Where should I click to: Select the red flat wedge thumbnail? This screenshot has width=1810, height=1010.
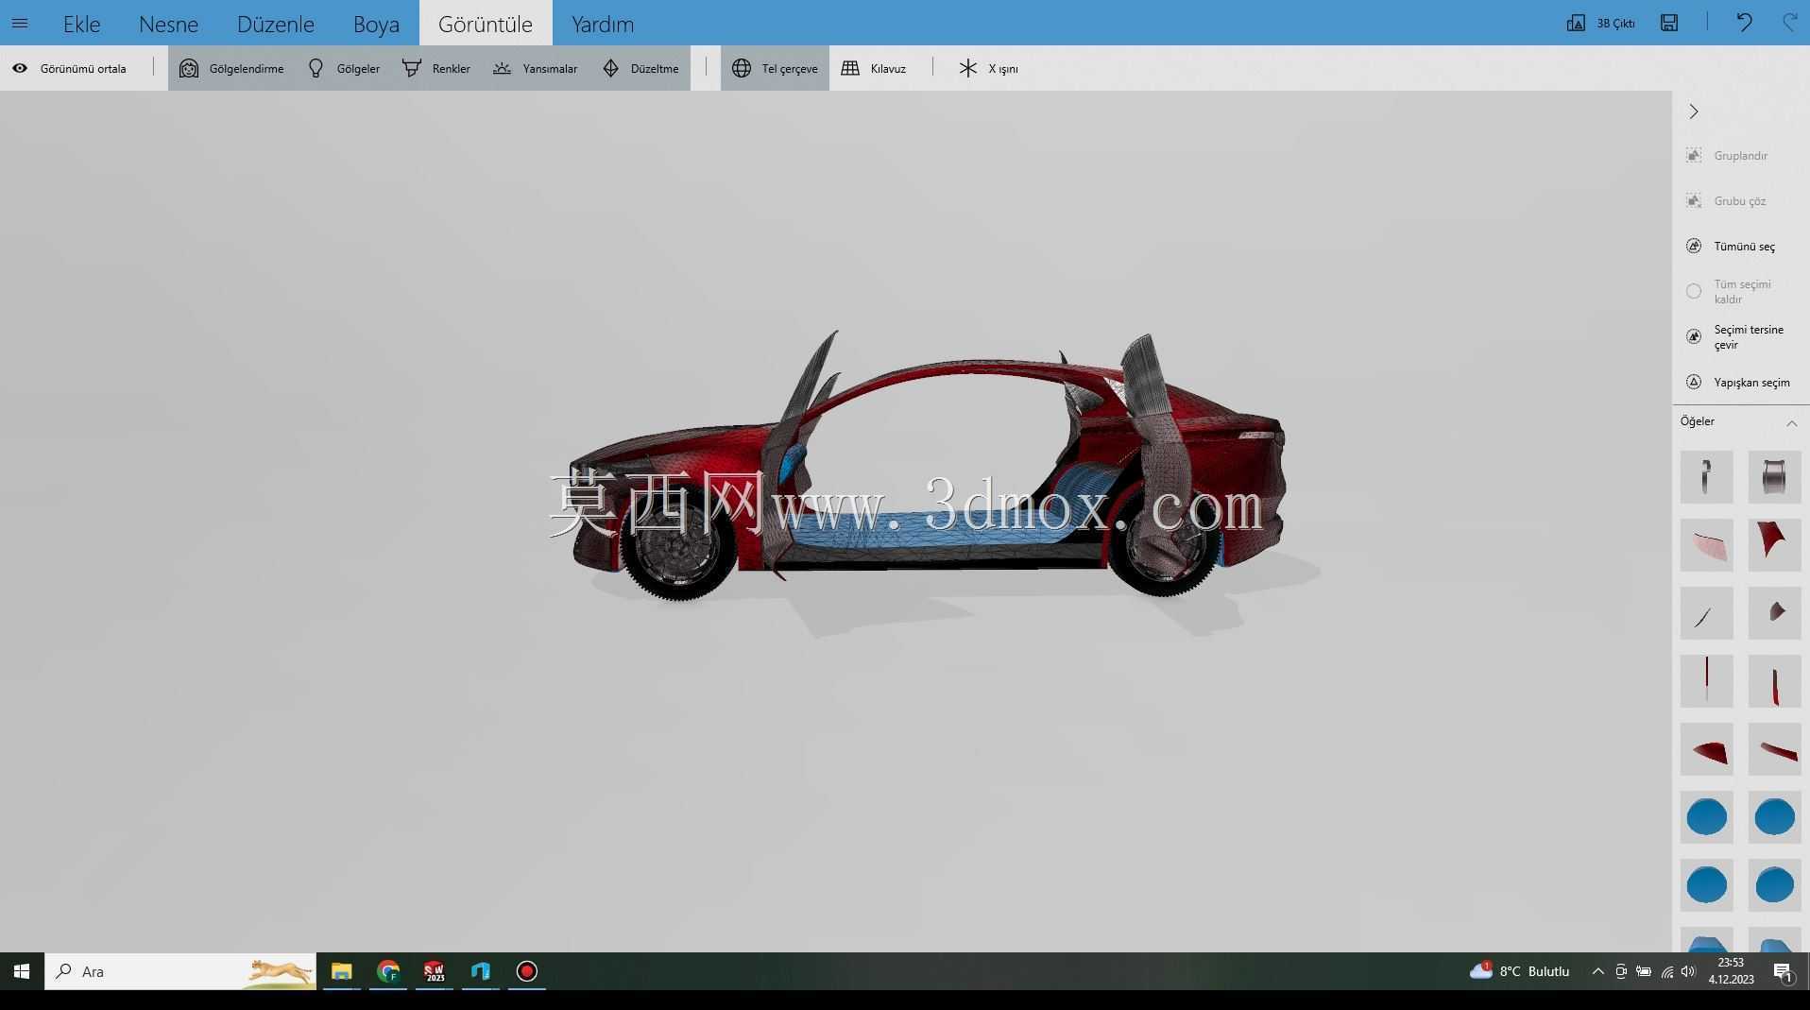point(1706,749)
